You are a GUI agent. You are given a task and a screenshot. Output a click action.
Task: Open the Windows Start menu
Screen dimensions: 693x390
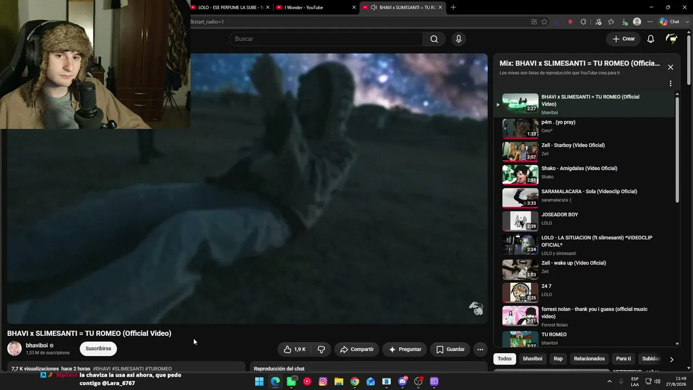point(259,381)
